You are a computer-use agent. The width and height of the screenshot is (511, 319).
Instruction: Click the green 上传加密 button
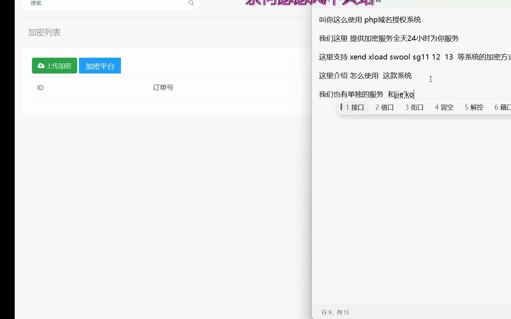pyautogui.click(x=54, y=66)
